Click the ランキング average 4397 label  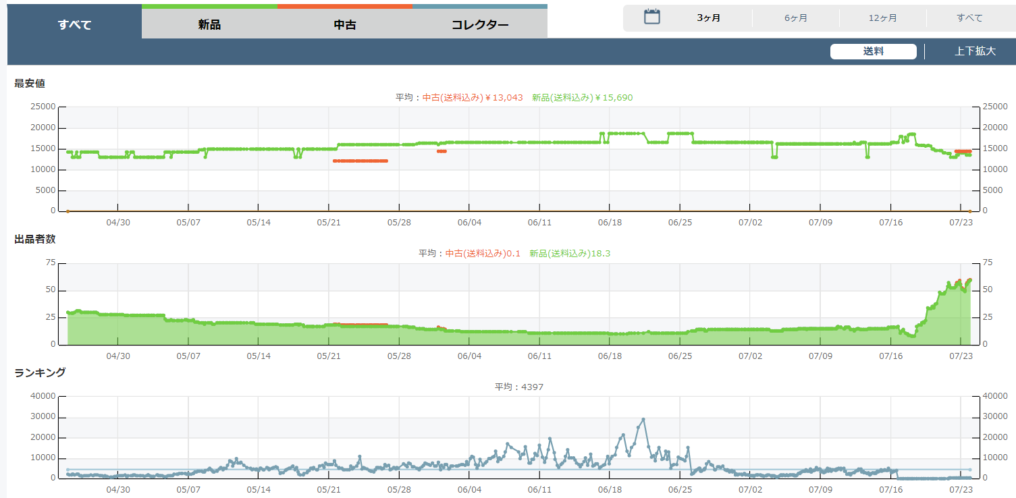[x=518, y=387]
